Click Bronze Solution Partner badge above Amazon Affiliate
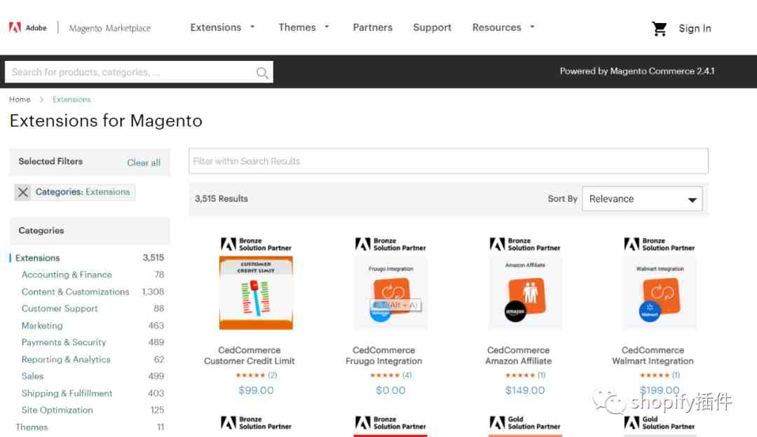The image size is (757, 437). (525, 244)
